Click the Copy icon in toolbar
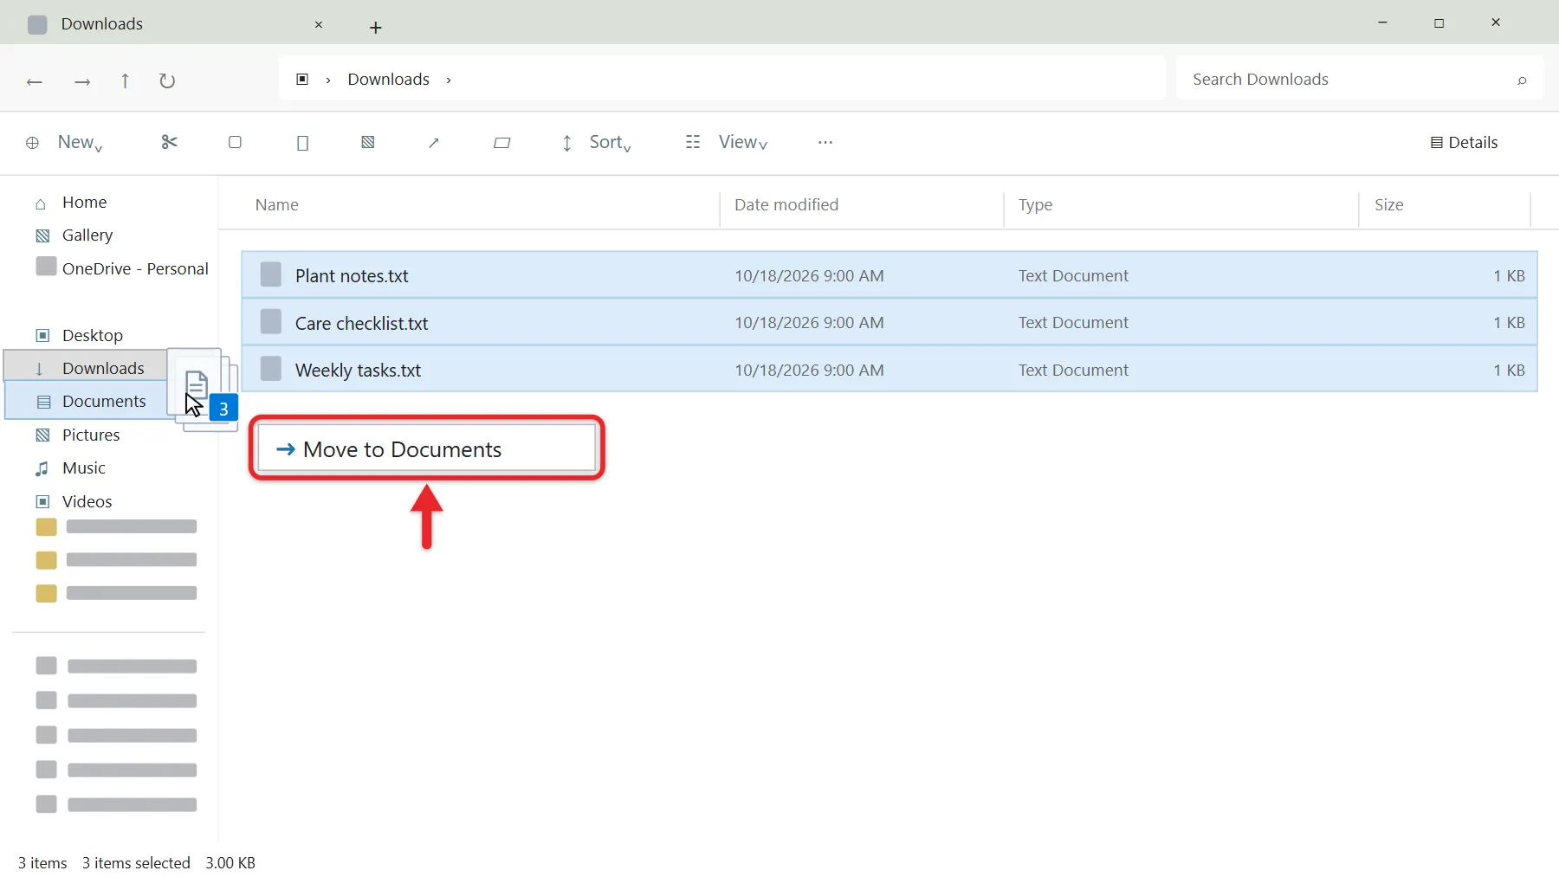1559x877 pixels. tap(235, 142)
